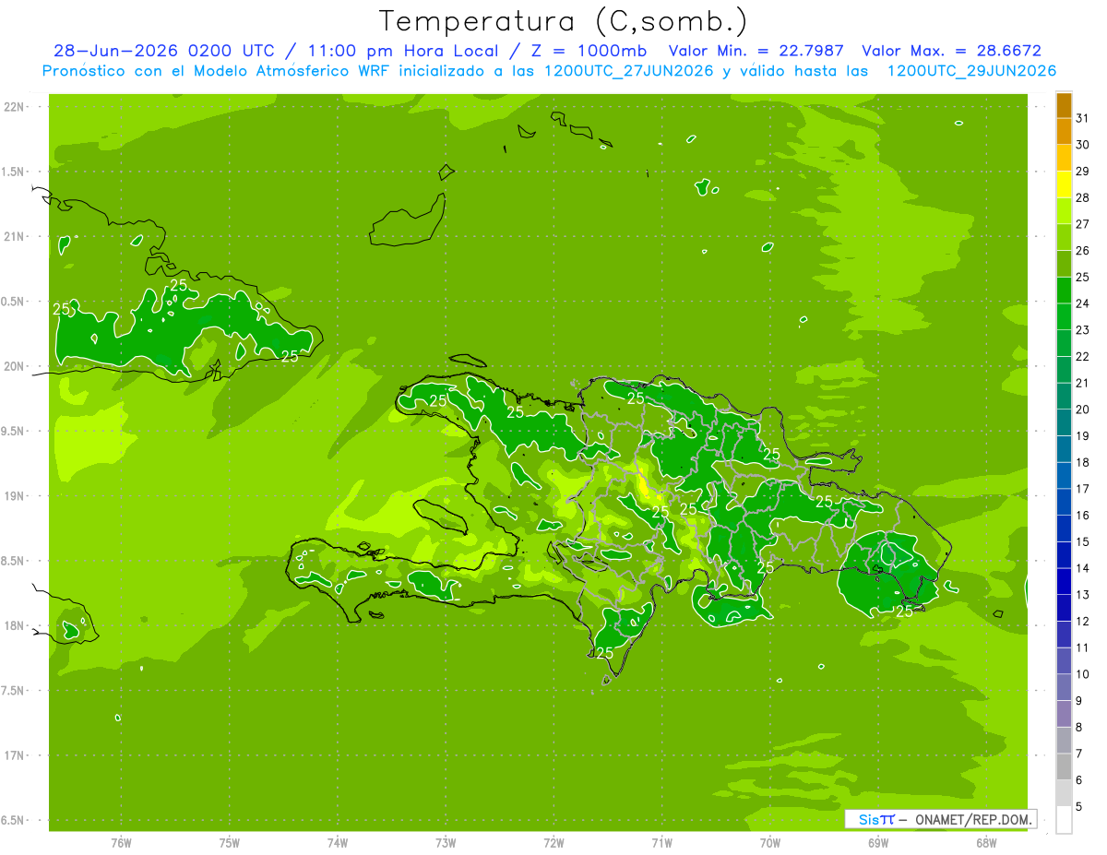Click the legend value 21
The image size is (1107, 855).
1083,383
